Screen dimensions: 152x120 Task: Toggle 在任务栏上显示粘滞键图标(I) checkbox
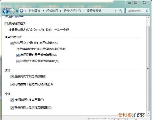click(12, 108)
